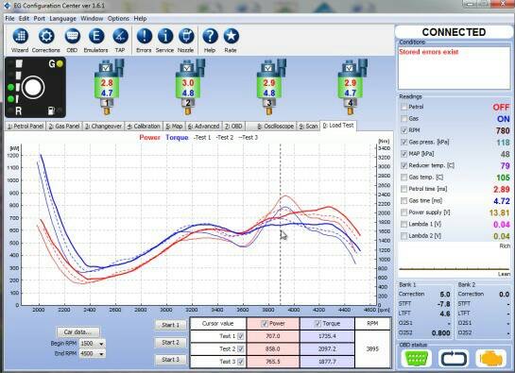515x373 pixels.
Task: Toggle the Test 2 checkbox
Action: [241, 348]
